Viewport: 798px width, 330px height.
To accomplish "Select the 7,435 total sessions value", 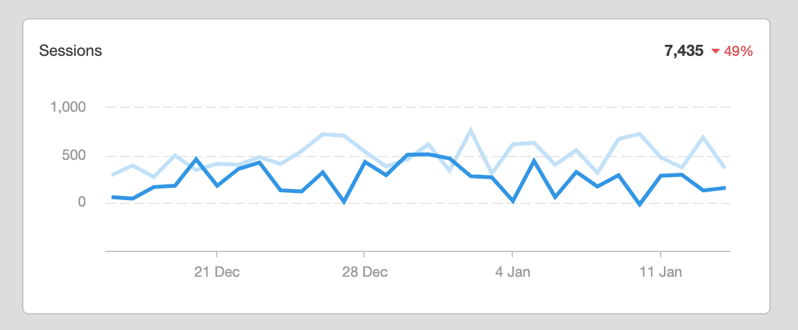I will point(683,51).
